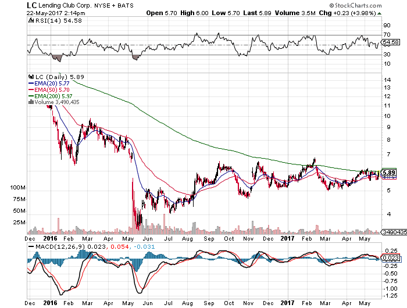Image resolution: width=407 pixels, height=308 pixels.
Task: Open the StockCharts.com copyright label
Action: point(356,5)
